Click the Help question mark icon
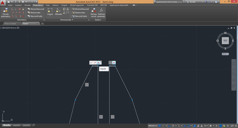This screenshot has height=128, width=238. [216, 2]
